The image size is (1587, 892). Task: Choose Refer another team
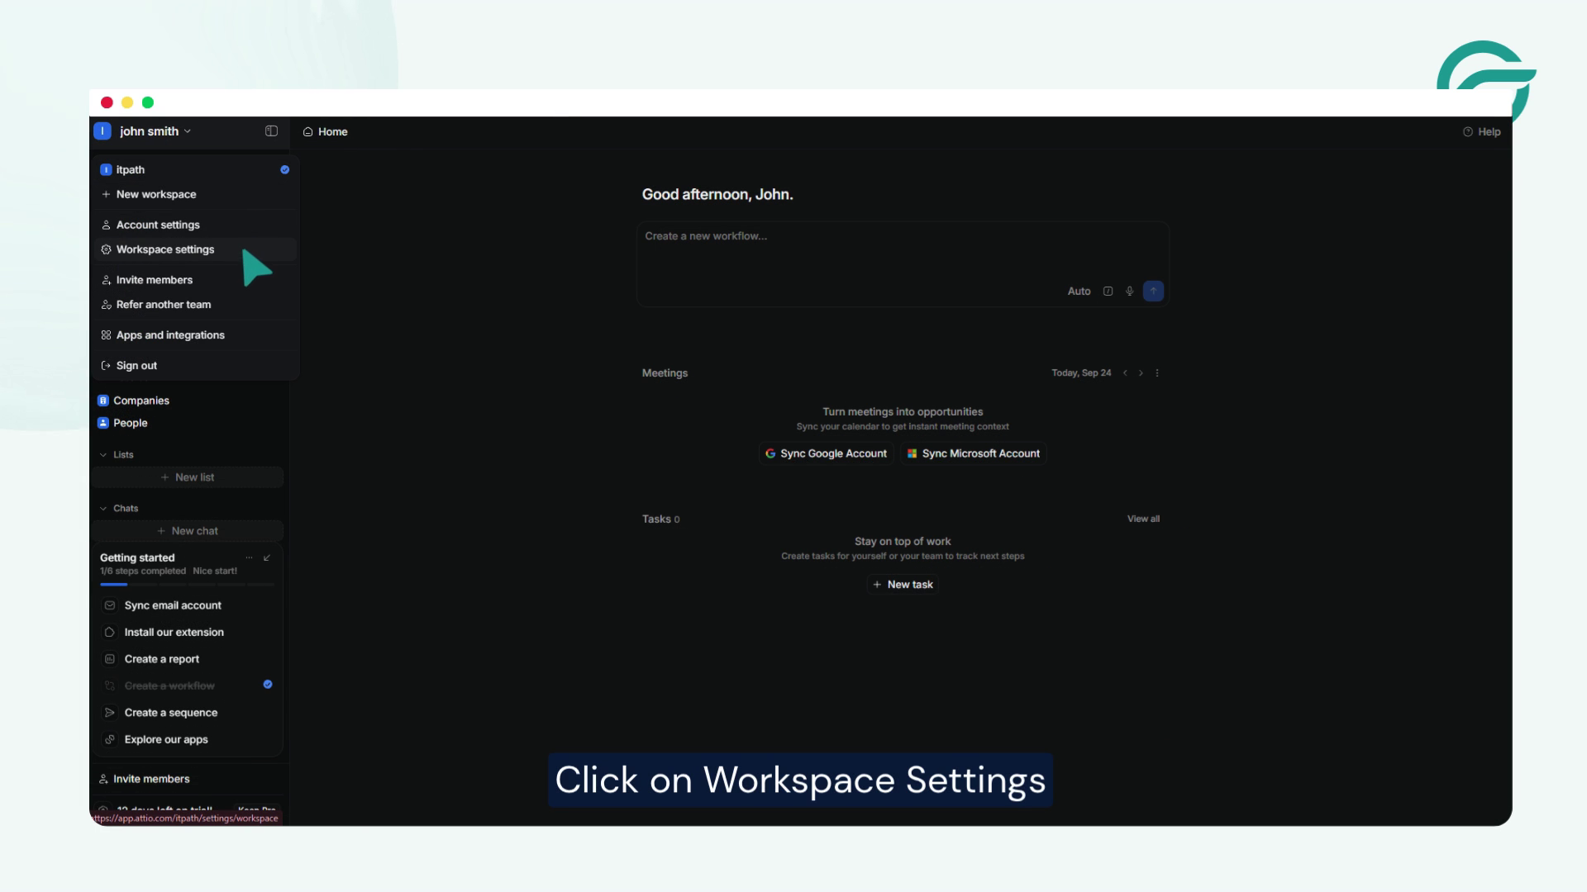pos(195,305)
